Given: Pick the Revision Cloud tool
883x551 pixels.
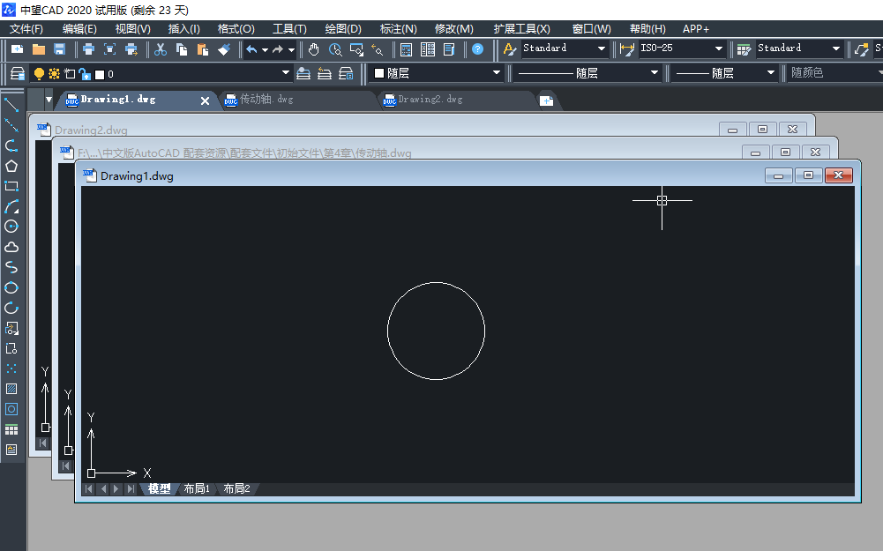Looking at the screenshot, I should point(11,248).
